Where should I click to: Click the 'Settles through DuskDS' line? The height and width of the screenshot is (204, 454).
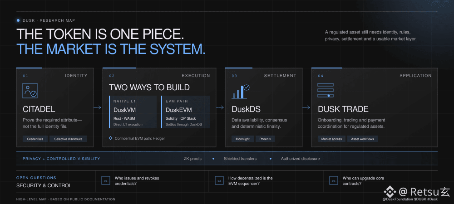point(183,125)
